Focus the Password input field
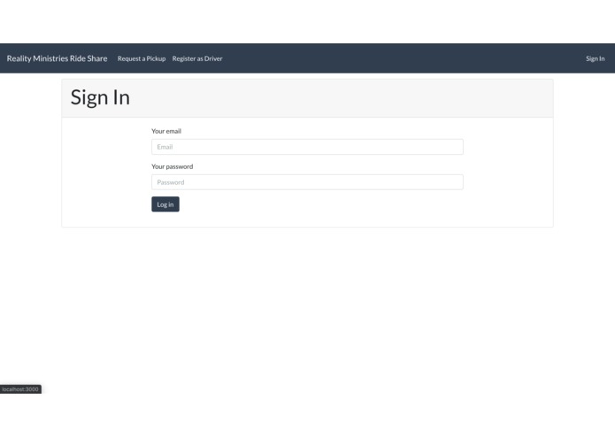Image resolution: width=615 pixels, height=437 pixels. 307,182
